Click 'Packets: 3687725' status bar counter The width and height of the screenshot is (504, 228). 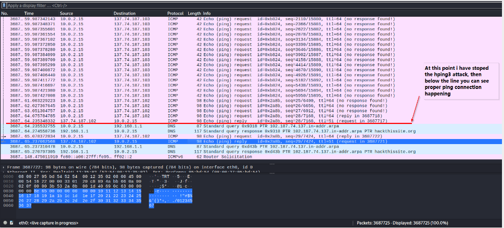(373, 223)
